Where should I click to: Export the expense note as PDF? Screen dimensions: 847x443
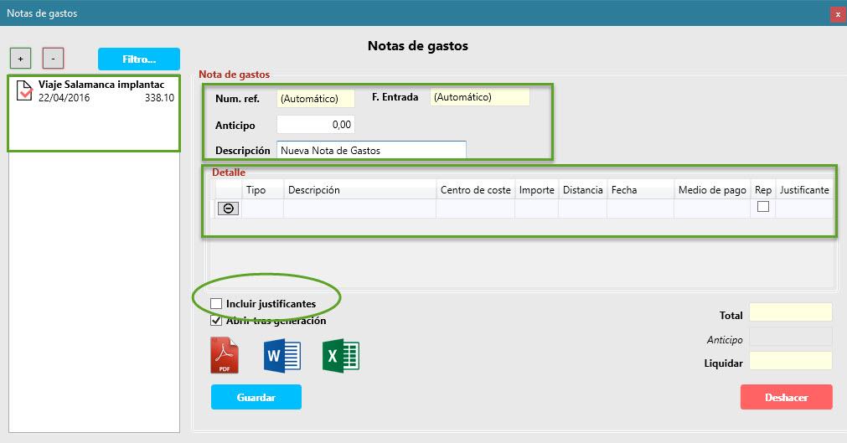(225, 355)
